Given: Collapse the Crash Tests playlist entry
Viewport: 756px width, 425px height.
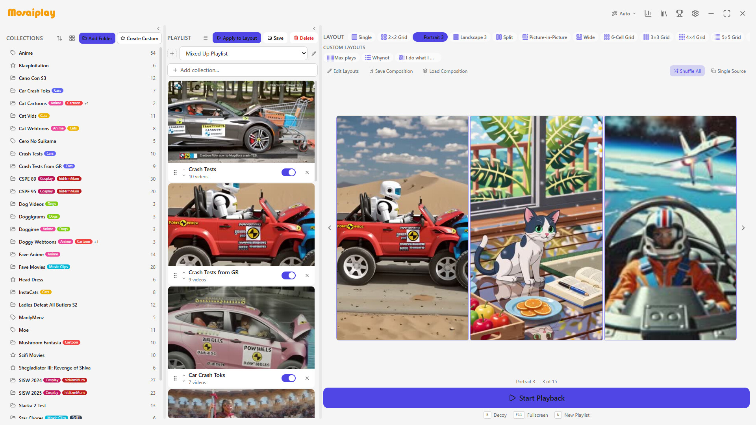Looking at the screenshot, I should pyautogui.click(x=183, y=170).
